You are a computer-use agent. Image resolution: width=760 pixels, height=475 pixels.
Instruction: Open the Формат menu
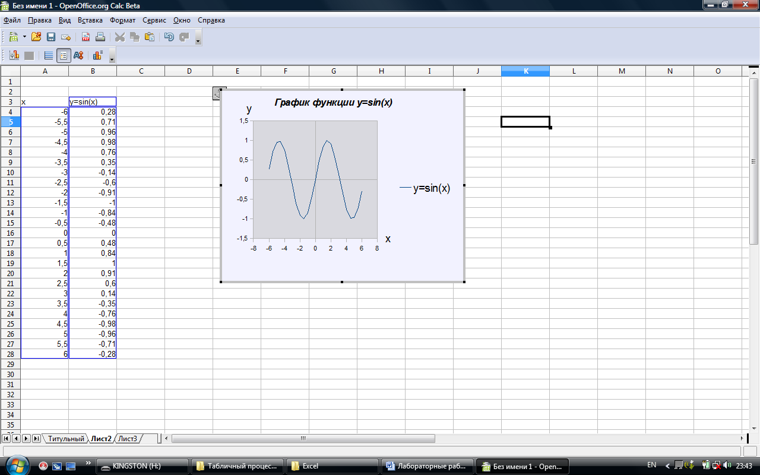[123, 20]
